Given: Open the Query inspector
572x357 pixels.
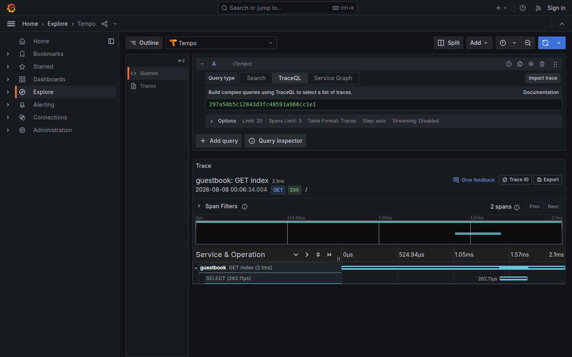Looking at the screenshot, I should coord(275,141).
